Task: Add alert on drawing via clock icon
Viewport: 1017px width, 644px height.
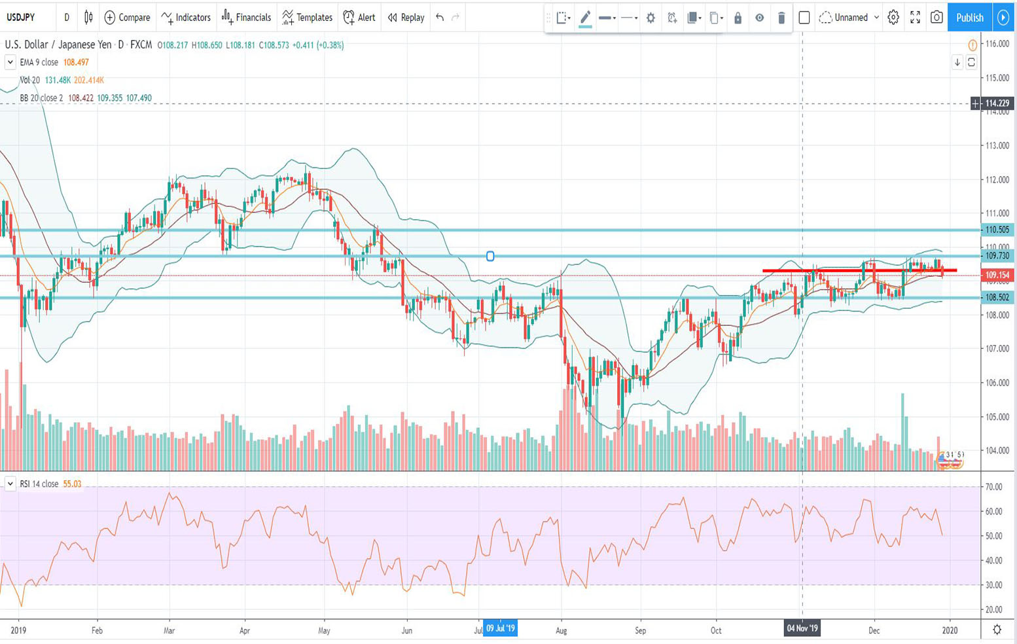Action: [672, 18]
